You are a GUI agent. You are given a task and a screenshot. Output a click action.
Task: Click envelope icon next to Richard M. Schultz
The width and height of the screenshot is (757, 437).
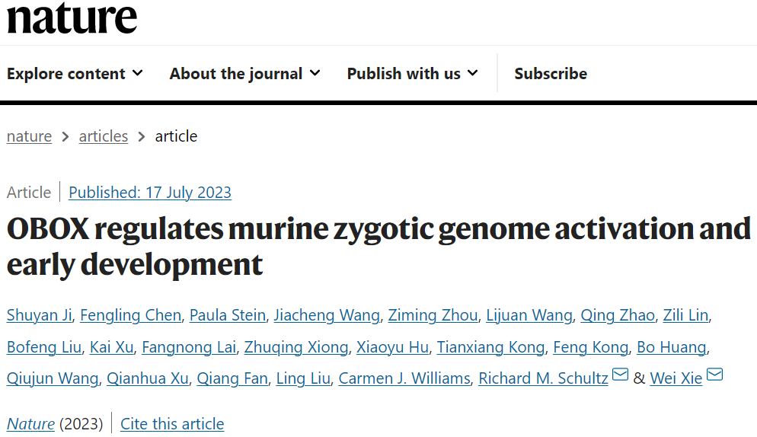(620, 375)
